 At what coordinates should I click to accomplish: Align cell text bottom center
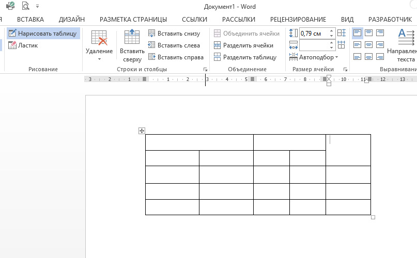pos(368,57)
